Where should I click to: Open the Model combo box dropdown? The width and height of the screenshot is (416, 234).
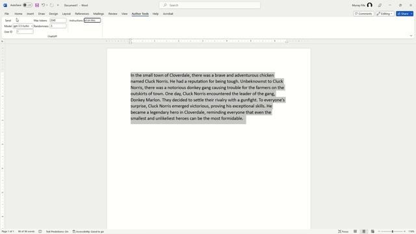pyautogui.click(x=32, y=26)
